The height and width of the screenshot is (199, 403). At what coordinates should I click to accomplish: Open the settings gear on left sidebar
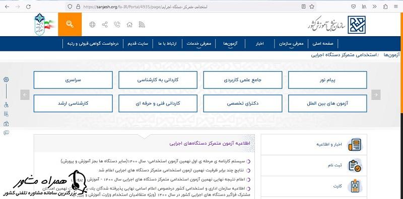6,79
